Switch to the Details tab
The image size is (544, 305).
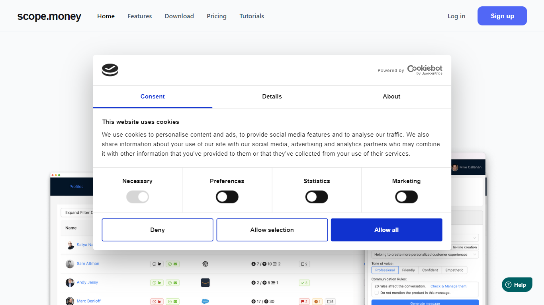click(x=272, y=97)
